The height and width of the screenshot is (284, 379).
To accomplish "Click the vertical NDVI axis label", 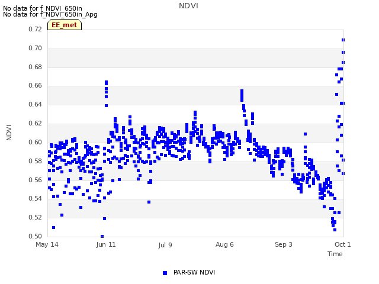I will coord(9,133).
